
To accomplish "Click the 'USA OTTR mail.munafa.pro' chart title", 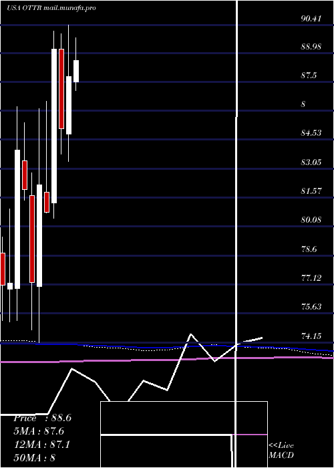I will coord(51,8).
